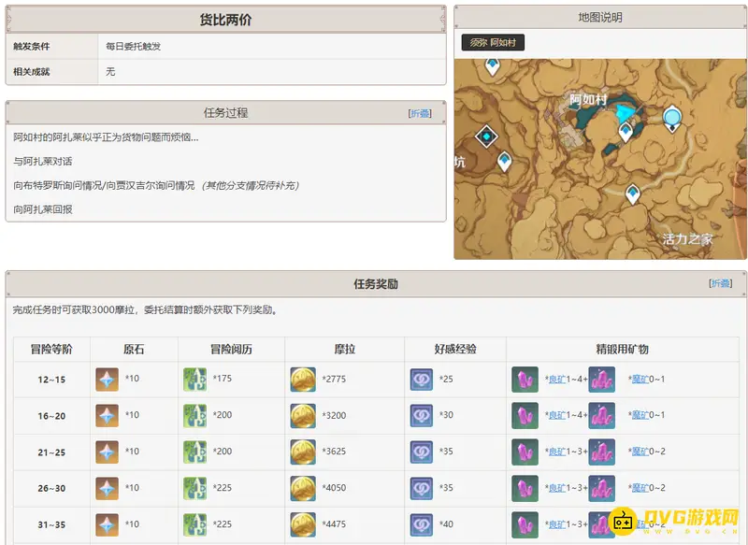
Task: Open the 良矿 link in the 12~15 row
Action: pyautogui.click(x=556, y=380)
